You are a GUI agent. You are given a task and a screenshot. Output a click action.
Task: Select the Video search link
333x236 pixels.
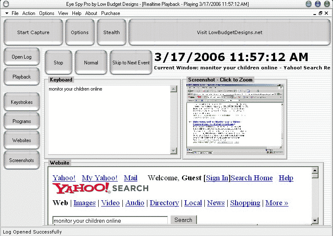(x=110, y=203)
